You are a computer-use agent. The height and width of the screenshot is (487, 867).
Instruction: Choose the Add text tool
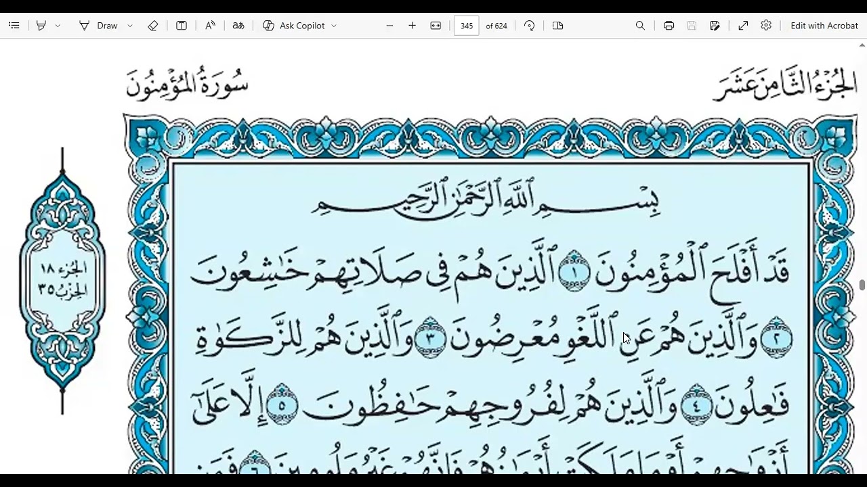pyautogui.click(x=182, y=26)
